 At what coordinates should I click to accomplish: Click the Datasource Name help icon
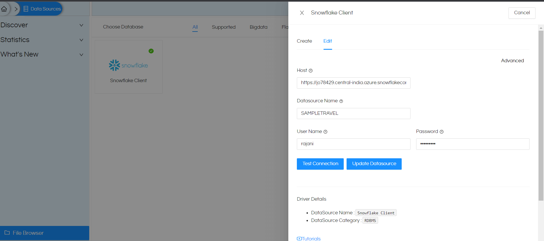[341, 101]
